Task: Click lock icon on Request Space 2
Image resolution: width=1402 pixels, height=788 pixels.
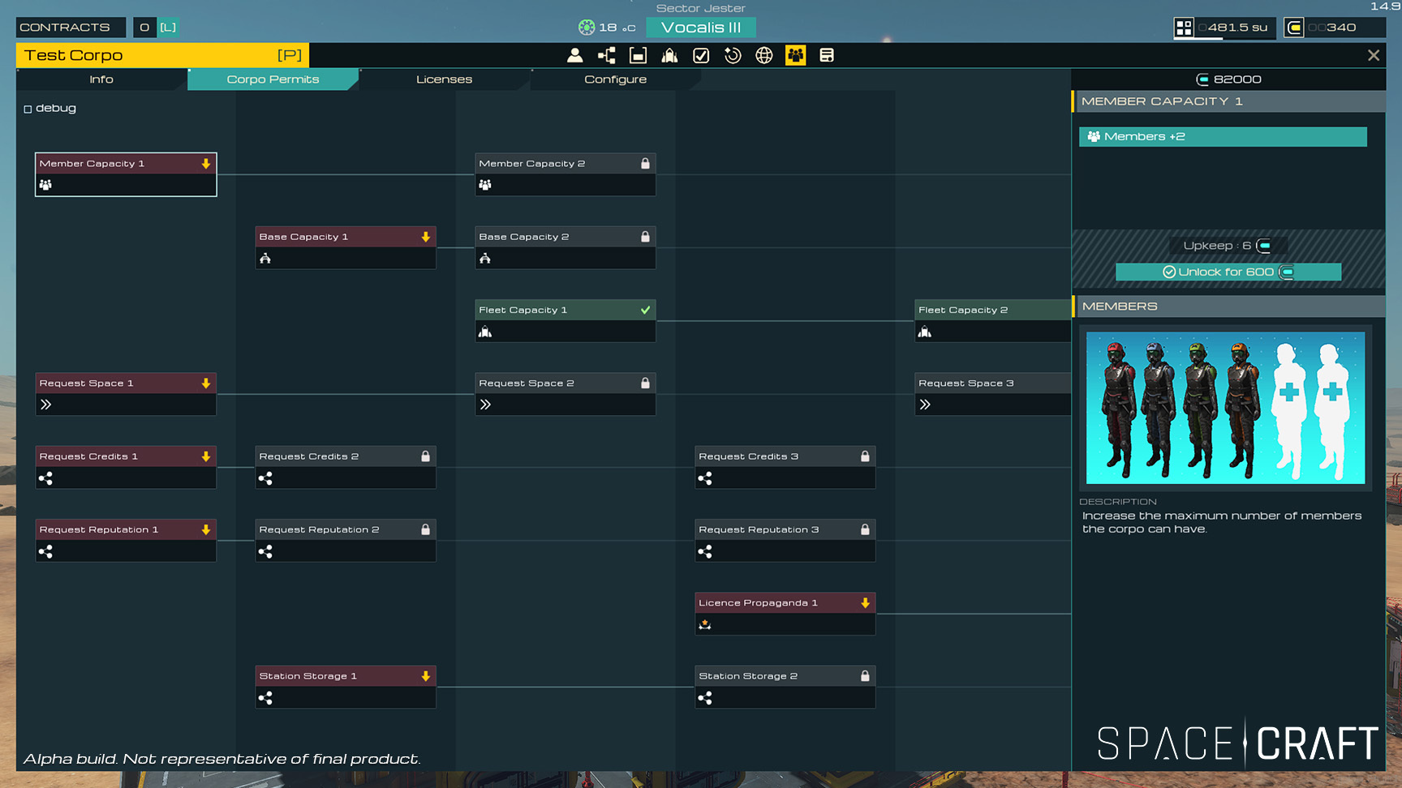Action: tap(646, 383)
